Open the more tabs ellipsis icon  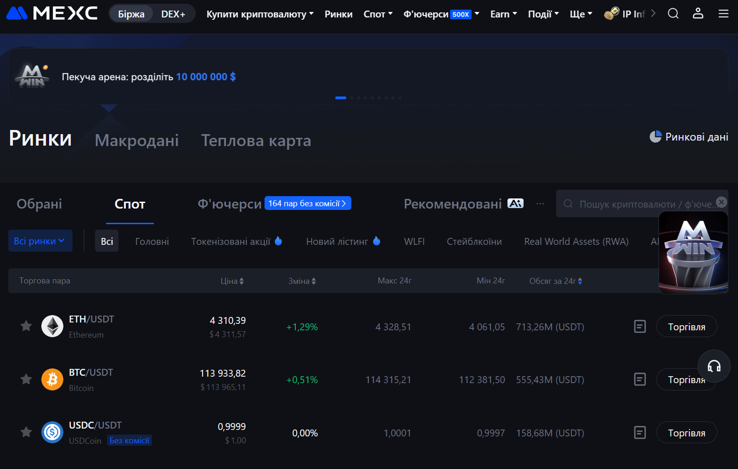coord(540,203)
